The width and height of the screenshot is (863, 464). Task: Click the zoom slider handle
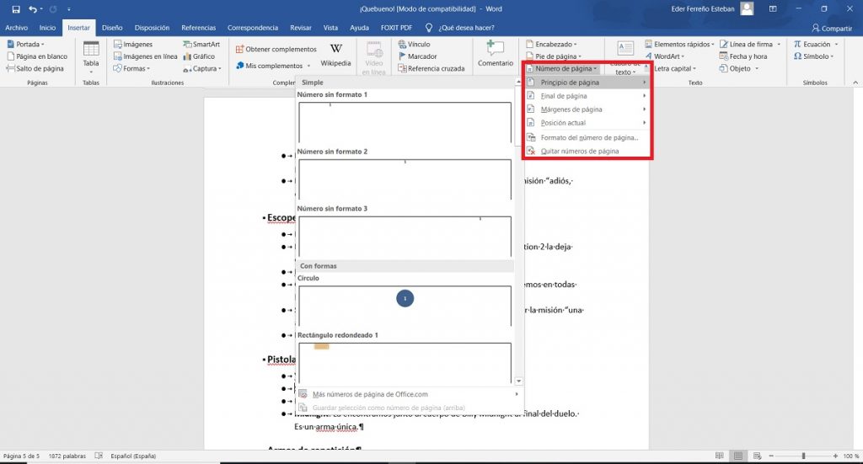click(x=803, y=456)
